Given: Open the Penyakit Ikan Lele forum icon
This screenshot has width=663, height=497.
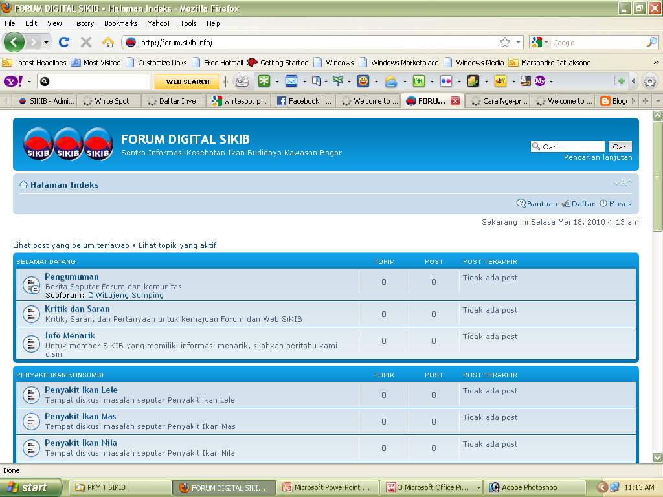Looking at the screenshot, I should click(x=31, y=395).
